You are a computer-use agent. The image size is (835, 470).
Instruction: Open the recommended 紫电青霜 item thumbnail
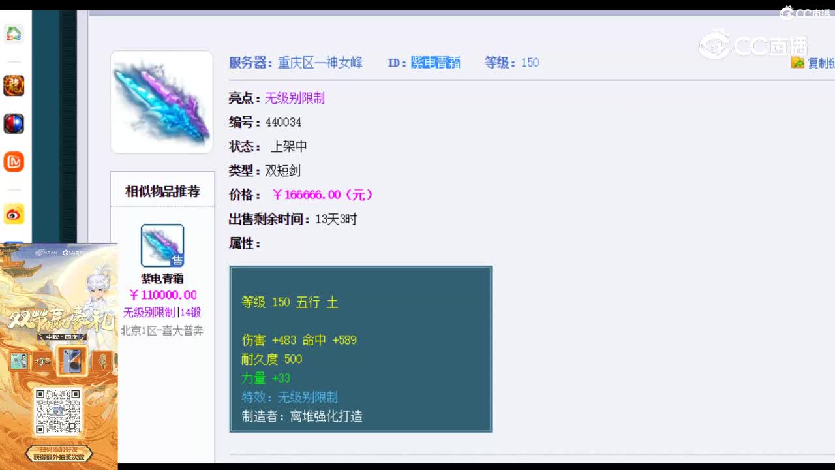[x=162, y=245]
